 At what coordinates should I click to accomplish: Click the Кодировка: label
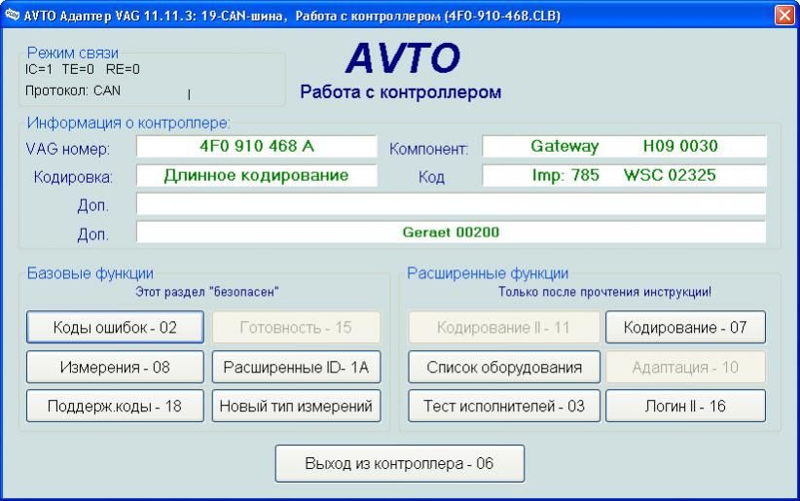pos(73,178)
